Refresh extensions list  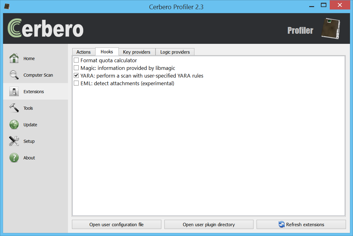301,224
